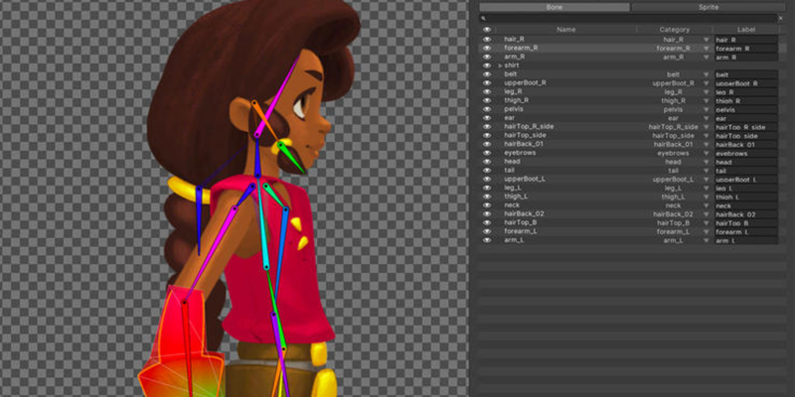This screenshot has width=795, height=397.
Task: Click eye icon beside arm_L
Action: pos(487,240)
